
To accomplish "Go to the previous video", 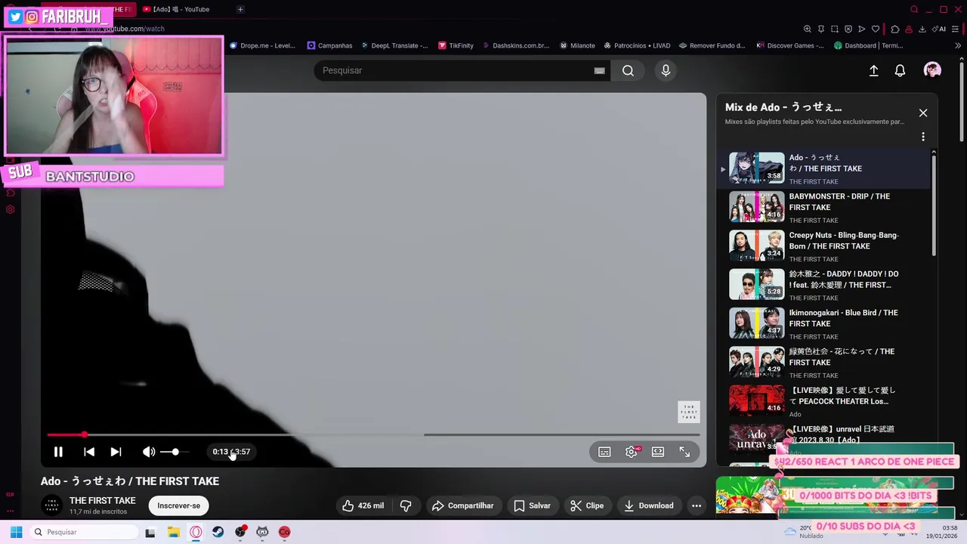I will point(89,452).
